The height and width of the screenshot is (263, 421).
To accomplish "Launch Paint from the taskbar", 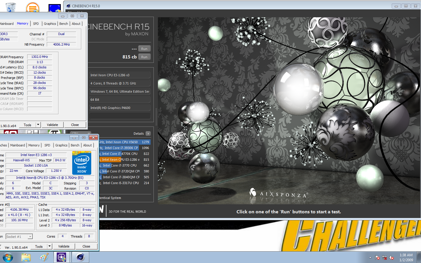I will coord(44,257).
